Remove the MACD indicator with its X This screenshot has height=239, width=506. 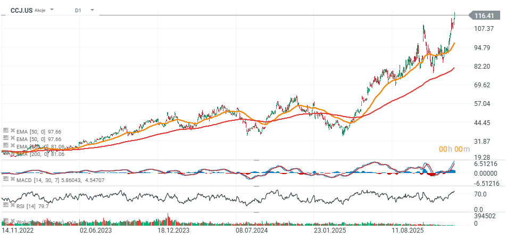pos(12,180)
